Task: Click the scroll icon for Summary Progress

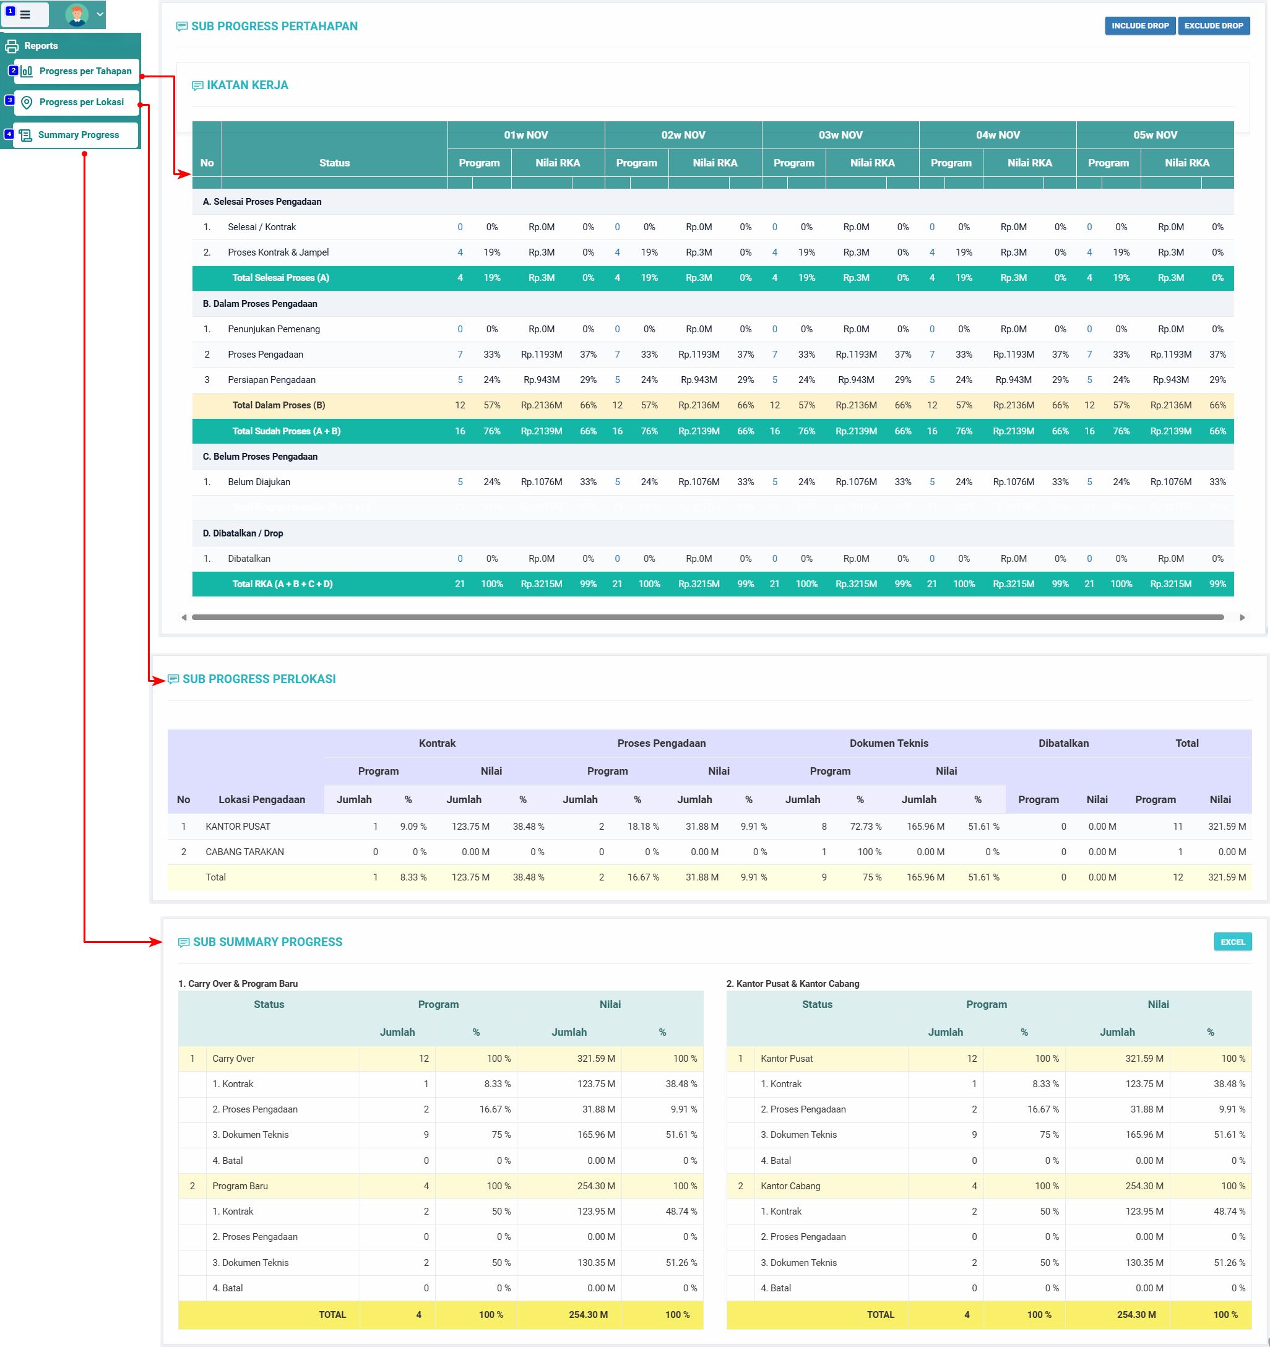Action: point(26,136)
